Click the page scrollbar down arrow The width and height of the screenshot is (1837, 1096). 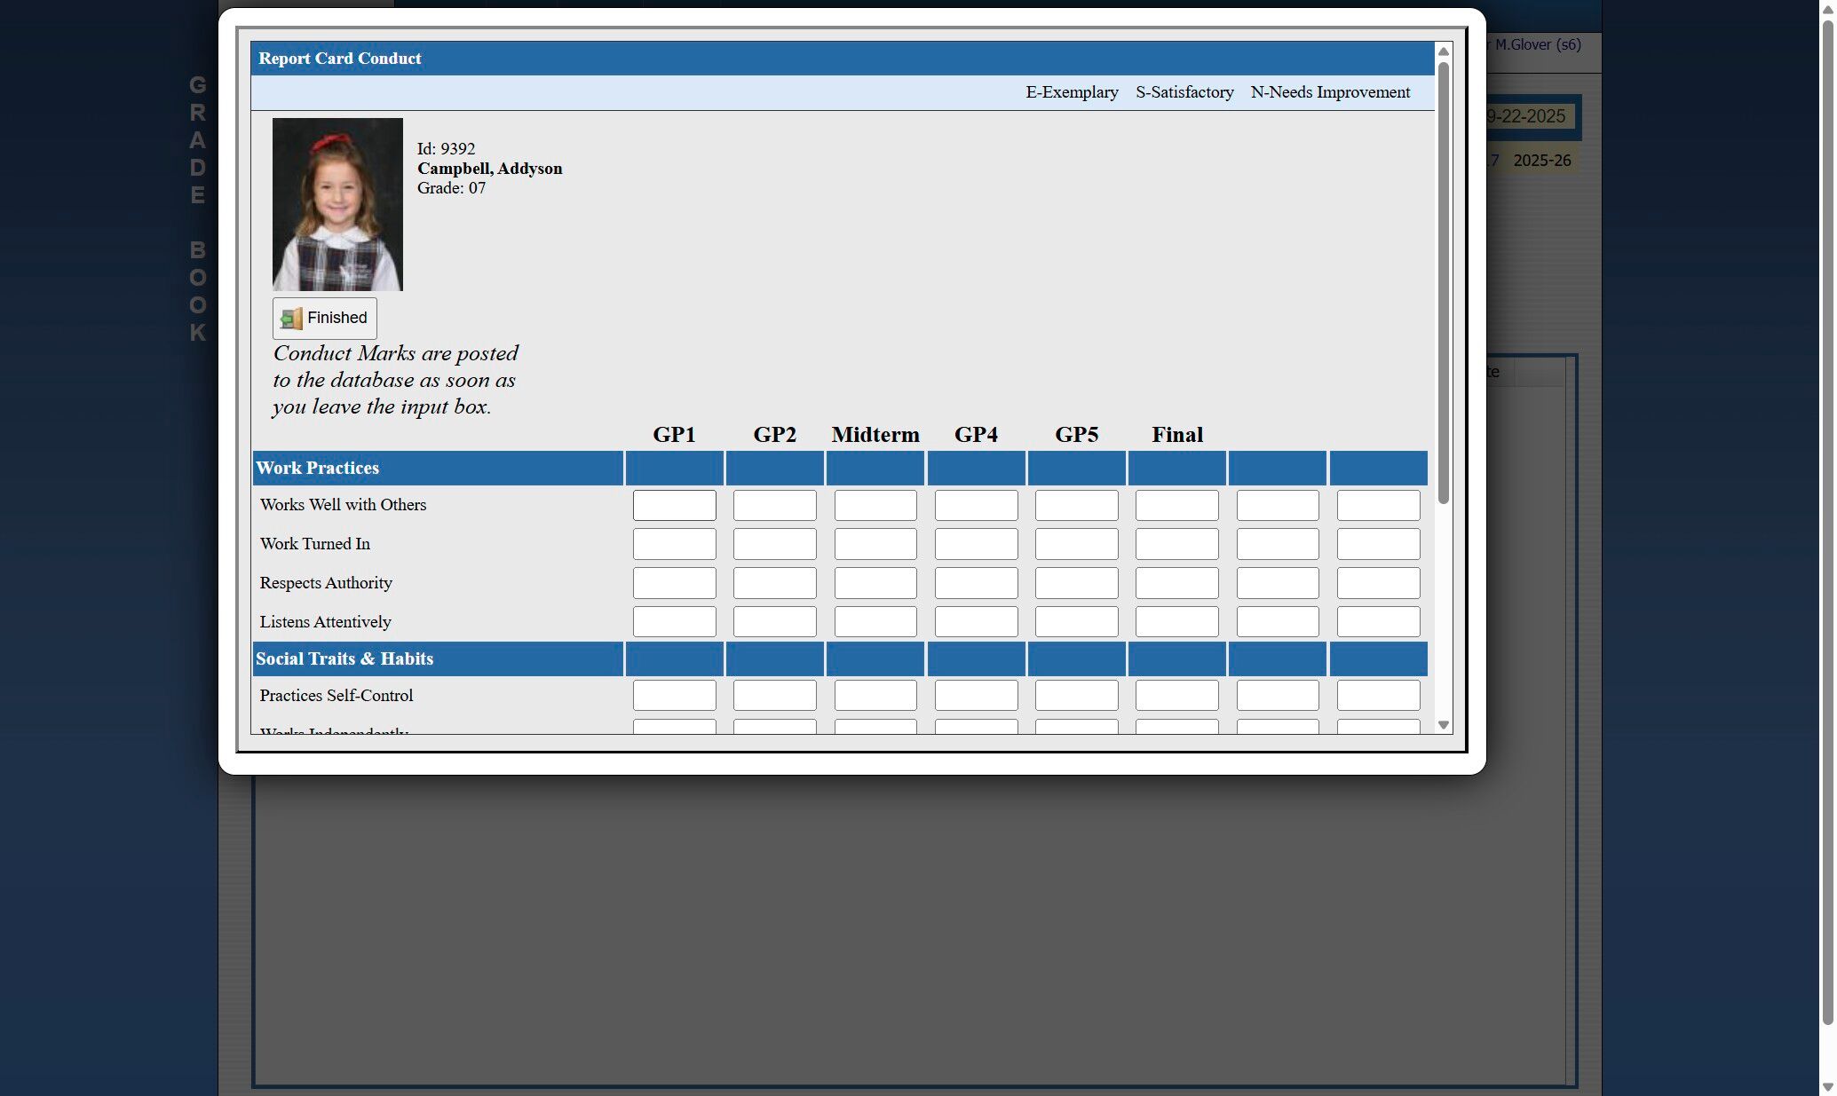[1827, 1087]
